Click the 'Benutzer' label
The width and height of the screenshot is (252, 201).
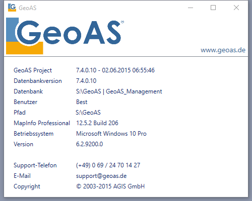point(25,102)
